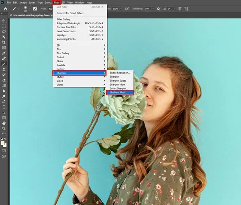The image size is (241, 205).
Task: Open smoothing options gear dropdown
Action: pos(158,8)
